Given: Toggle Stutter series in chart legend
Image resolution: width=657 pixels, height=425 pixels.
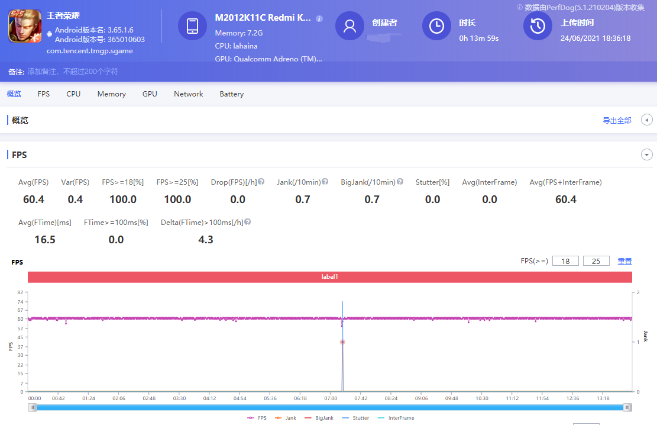Looking at the screenshot, I should [355, 418].
